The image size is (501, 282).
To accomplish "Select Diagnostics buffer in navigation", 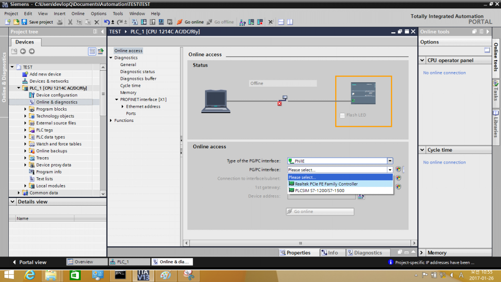I will pyautogui.click(x=138, y=79).
